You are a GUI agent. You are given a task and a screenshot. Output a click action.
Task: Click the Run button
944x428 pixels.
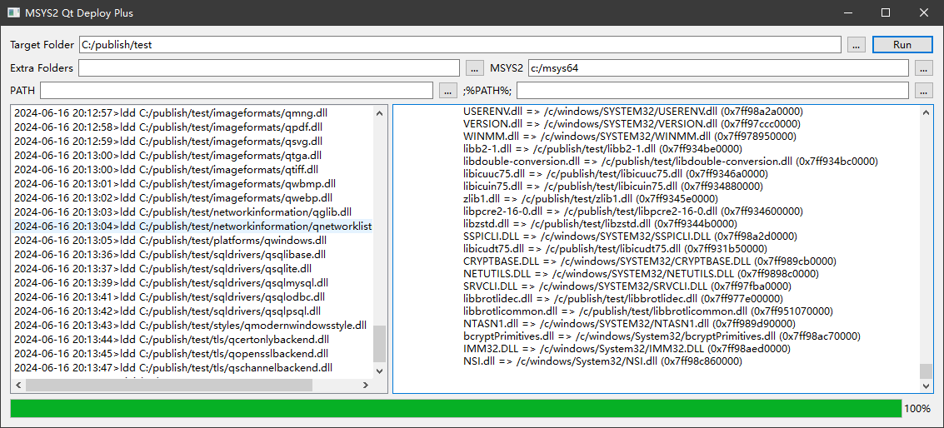point(902,44)
